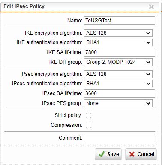Click the green checkmark Save icon

pos(102,154)
